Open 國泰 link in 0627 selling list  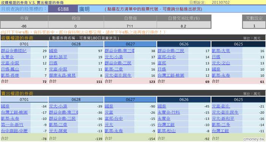(109, 106)
